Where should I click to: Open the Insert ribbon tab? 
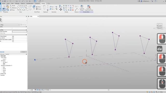pos(8,3)
